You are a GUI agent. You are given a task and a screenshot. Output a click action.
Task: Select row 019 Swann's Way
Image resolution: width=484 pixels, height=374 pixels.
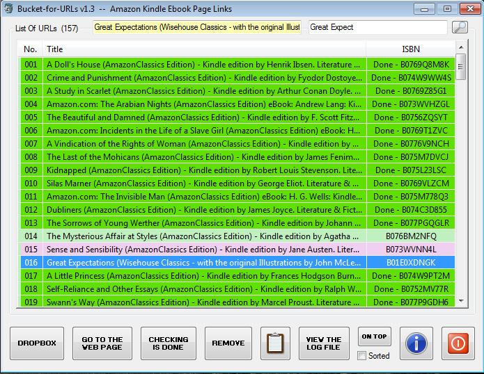(x=237, y=302)
